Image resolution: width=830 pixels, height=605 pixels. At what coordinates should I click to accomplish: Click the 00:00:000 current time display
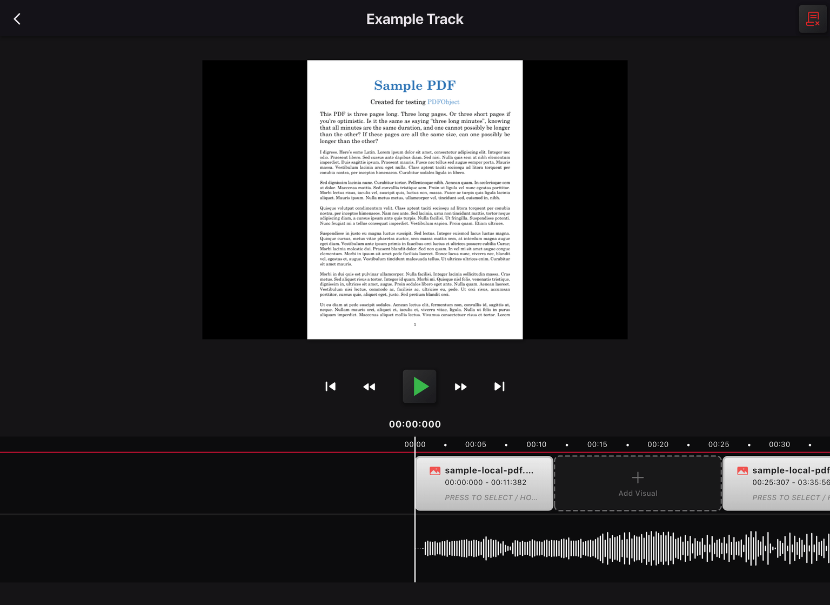414,424
